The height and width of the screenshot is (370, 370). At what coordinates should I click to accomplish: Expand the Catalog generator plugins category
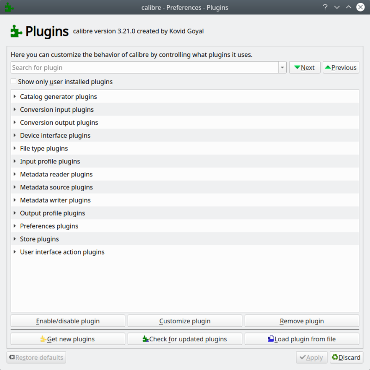coord(14,97)
